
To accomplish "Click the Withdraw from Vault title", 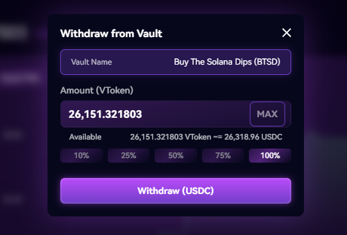I will tap(112, 33).
